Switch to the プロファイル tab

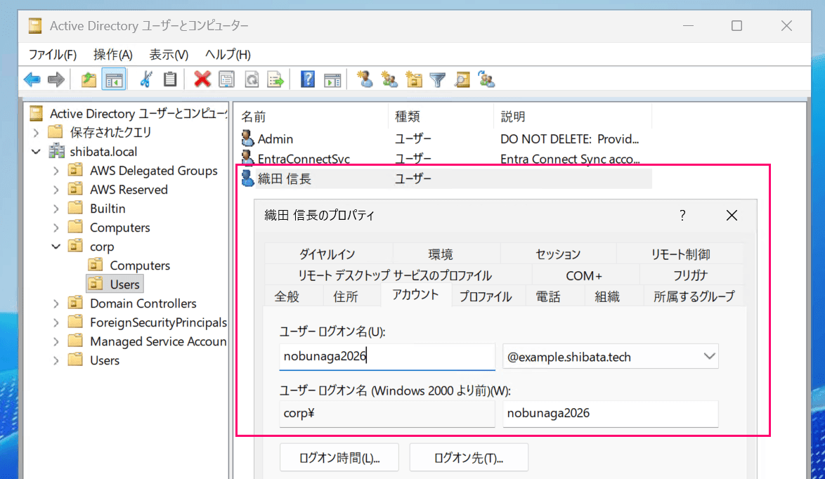coord(486,296)
